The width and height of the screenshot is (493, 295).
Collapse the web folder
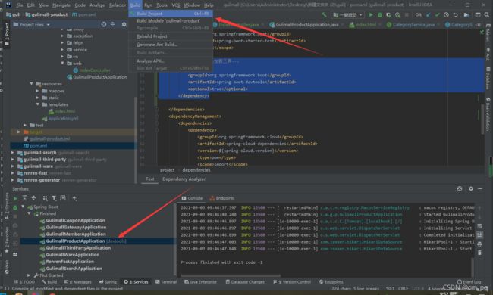click(62, 64)
